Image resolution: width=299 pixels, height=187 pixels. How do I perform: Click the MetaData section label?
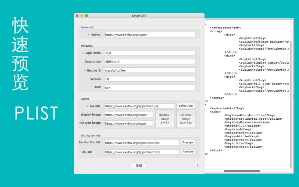pyautogui.click(x=87, y=46)
